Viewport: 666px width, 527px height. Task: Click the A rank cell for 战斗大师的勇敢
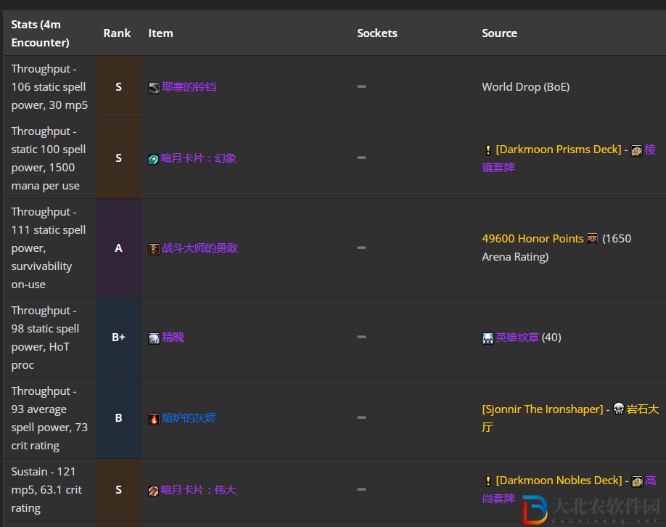[119, 248]
